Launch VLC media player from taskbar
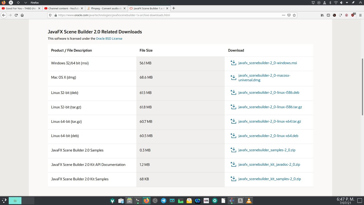The height and width of the screenshot is (205, 364). point(249,201)
